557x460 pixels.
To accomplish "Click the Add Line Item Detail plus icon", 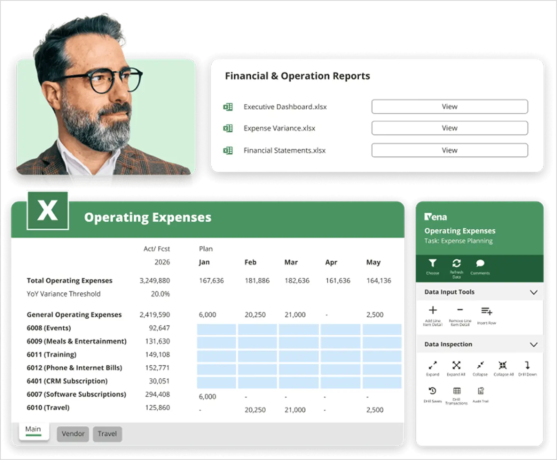I will (x=433, y=310).
